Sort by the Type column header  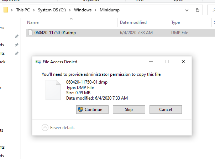[x=175, y=22]
